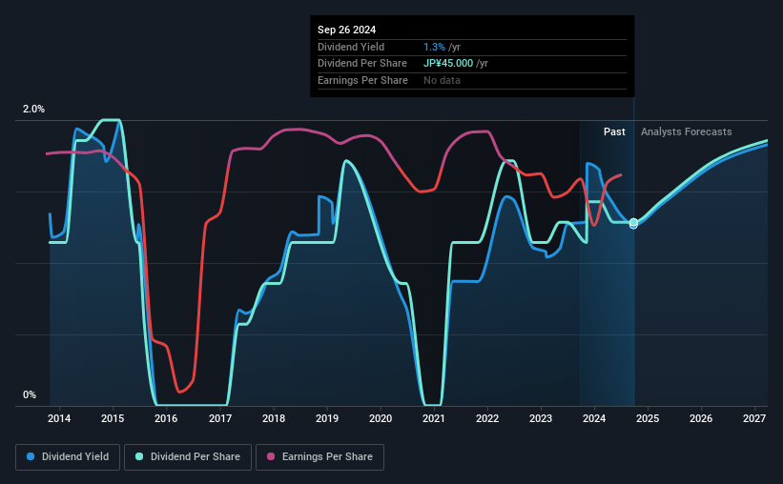The width and height of the screenshot is (783, 484).
Task: Click the teal Dividend Per Share legend dot
Action: point(139,456)
